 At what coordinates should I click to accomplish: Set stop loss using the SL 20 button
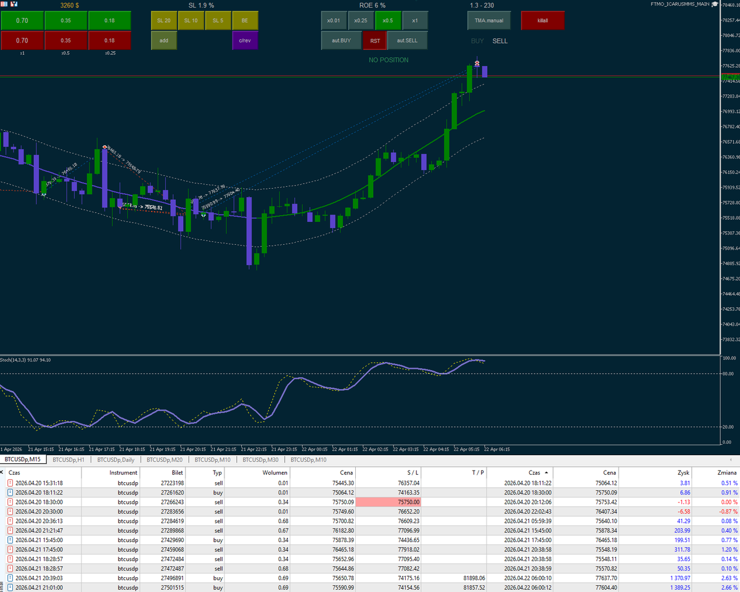(x=163, y=20)
